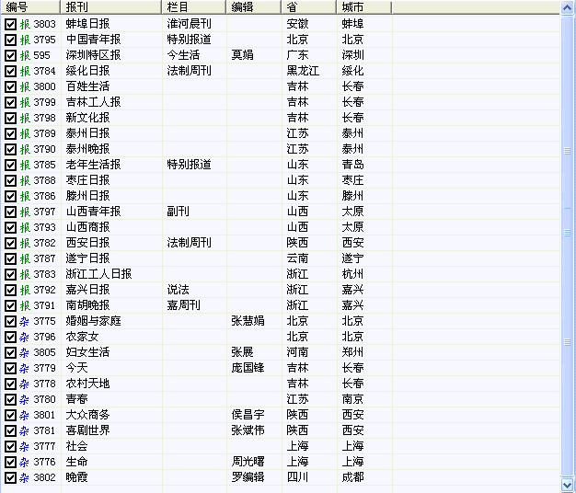Click the green 报 icon for row 3795
Viewport: 576px width, 493px height.
[25, 40]
